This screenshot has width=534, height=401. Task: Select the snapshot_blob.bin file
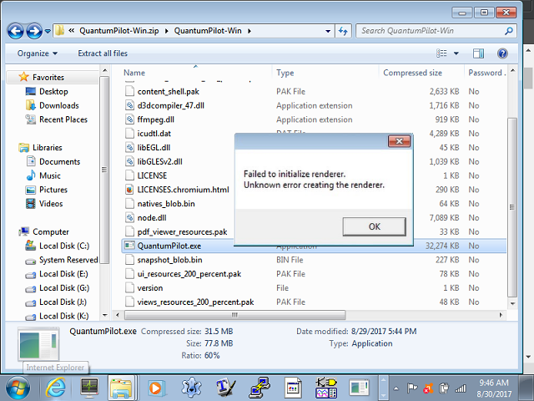169,260
